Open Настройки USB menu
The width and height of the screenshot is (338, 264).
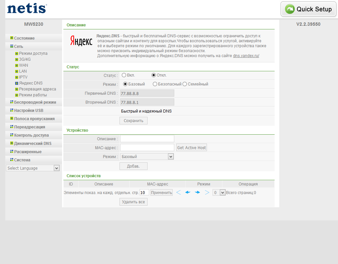[29, 110]
